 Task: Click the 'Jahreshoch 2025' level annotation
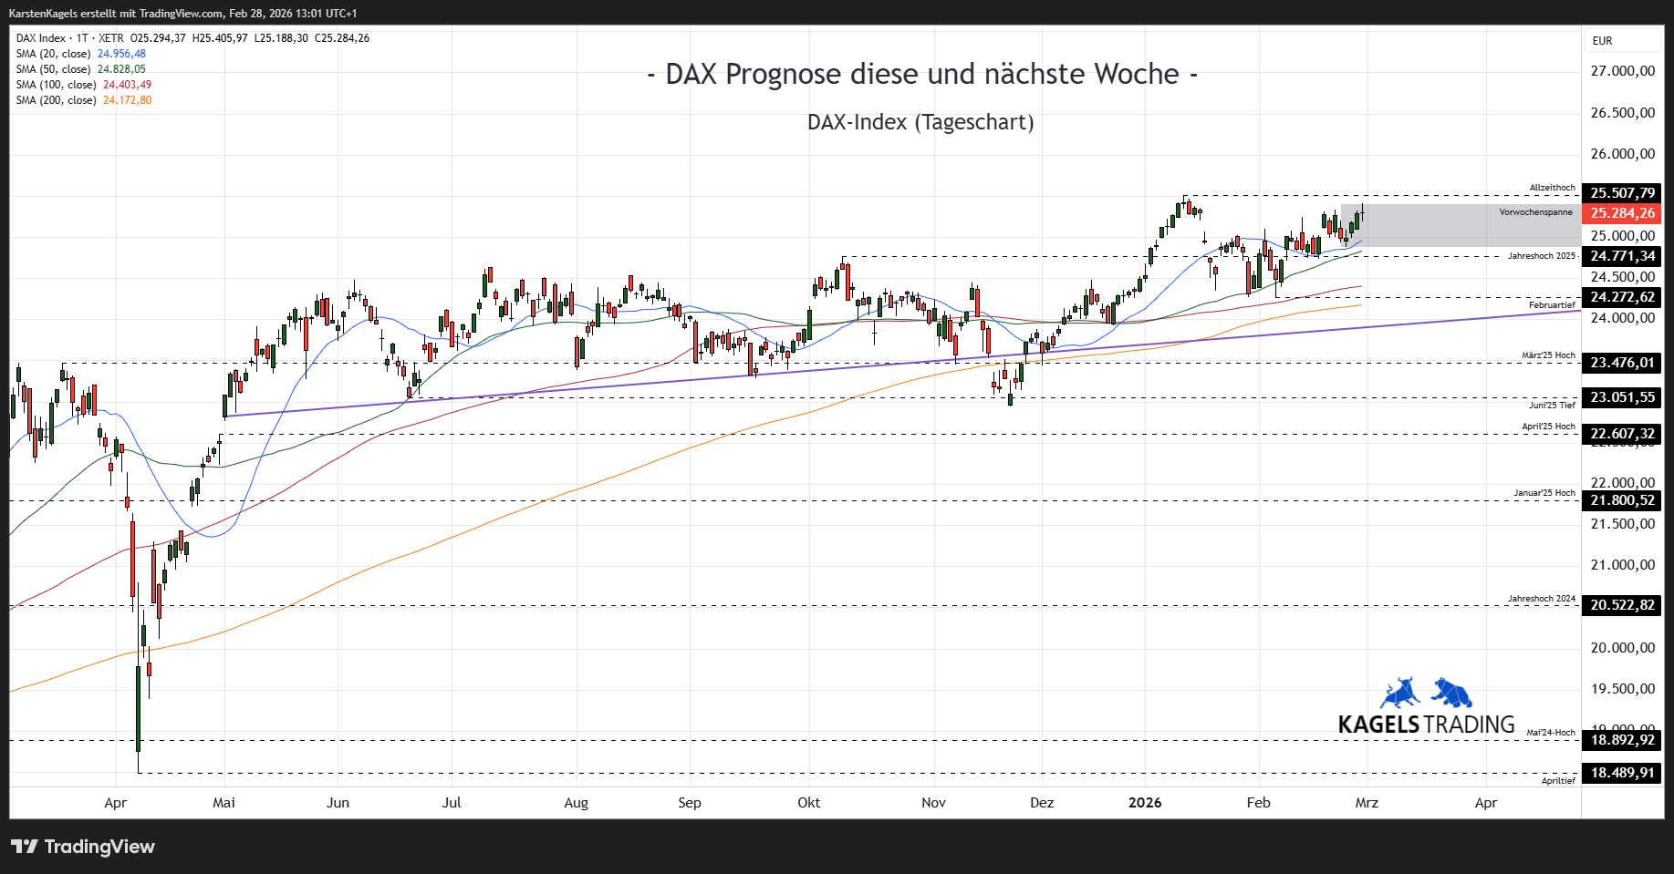(1541, 256)
